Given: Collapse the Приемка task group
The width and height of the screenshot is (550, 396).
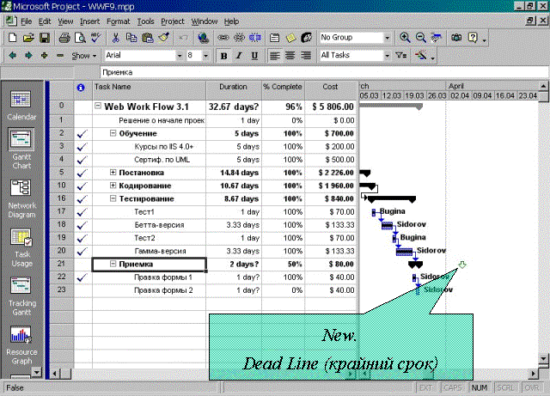Looking at the screenshot, I should [x=113, y=264].
